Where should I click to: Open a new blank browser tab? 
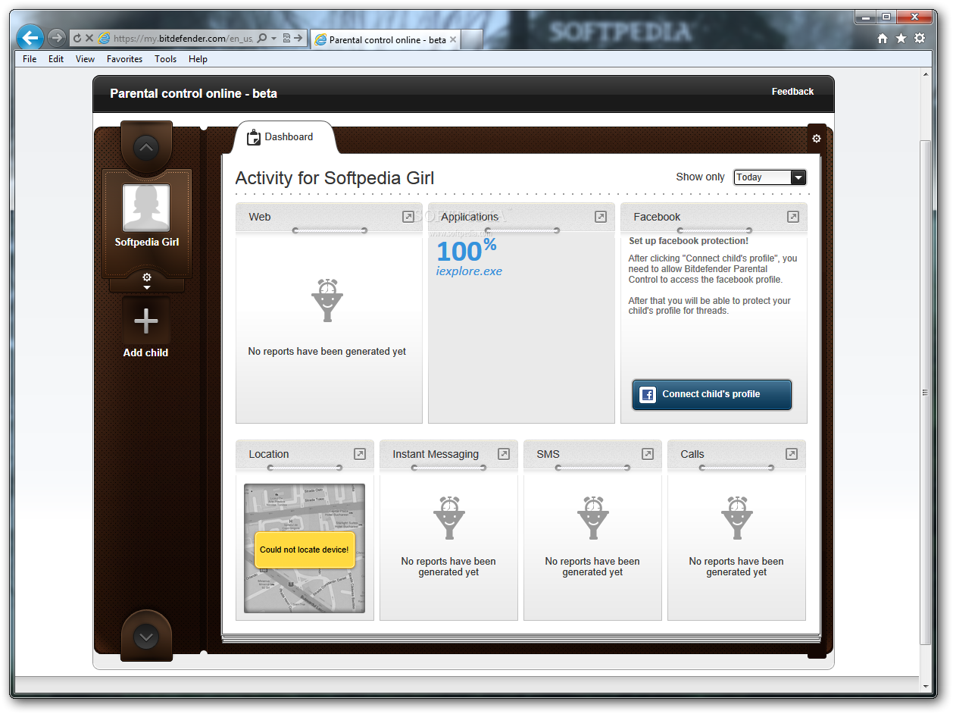(471, 39)
